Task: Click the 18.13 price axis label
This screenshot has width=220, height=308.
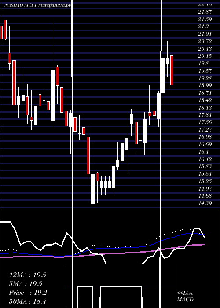Action: point(205,108)
